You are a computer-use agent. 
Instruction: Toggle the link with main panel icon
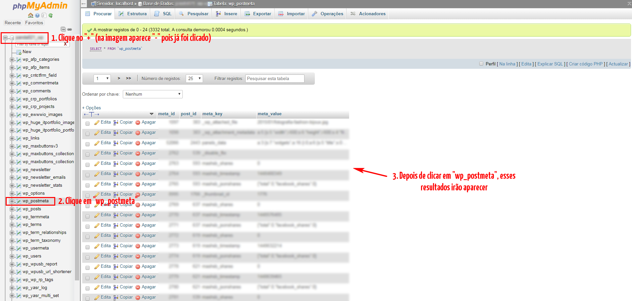tap(70, 29)
